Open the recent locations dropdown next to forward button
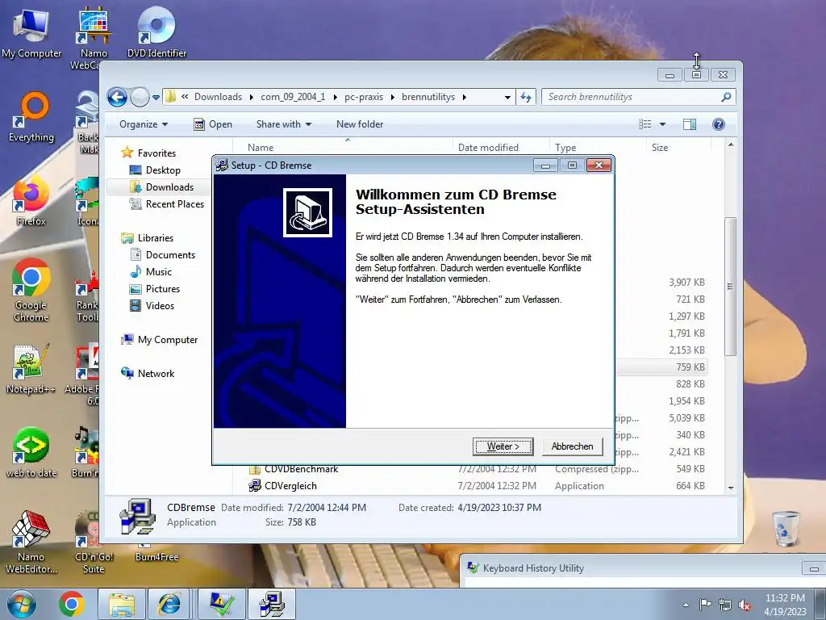The height and width of the screenshot is (620, 826). 156,98
